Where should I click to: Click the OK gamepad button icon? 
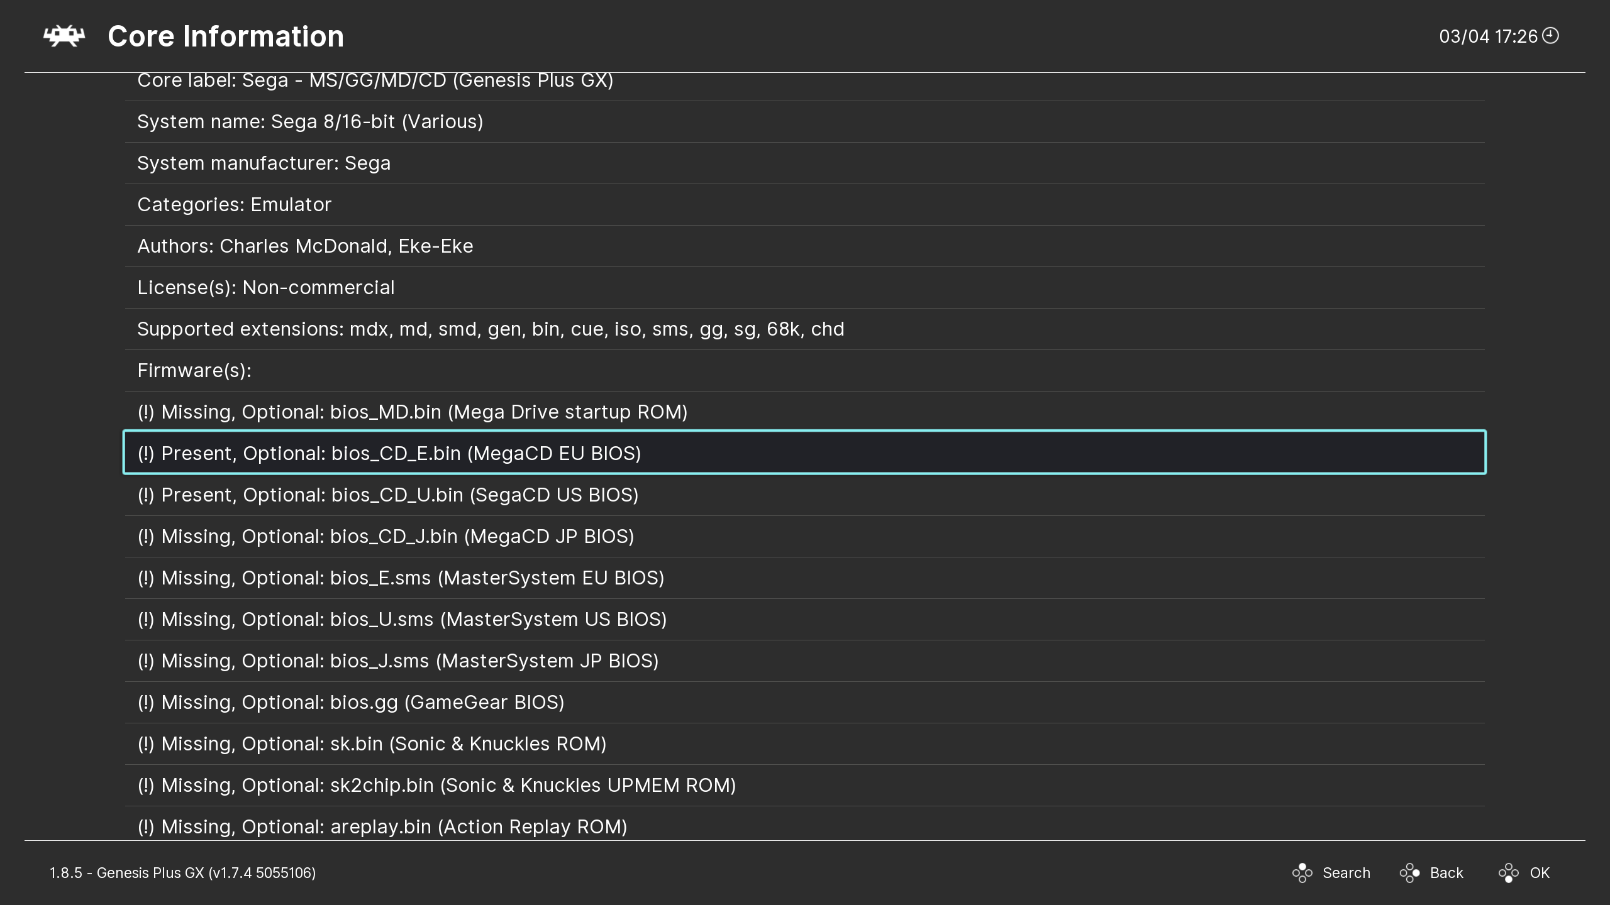pyautogui.click(x=1508, y=873)
